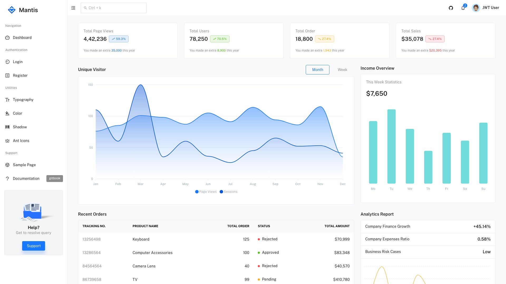
Task: Open the JWT User profile menu
Action: pos(485,8)
